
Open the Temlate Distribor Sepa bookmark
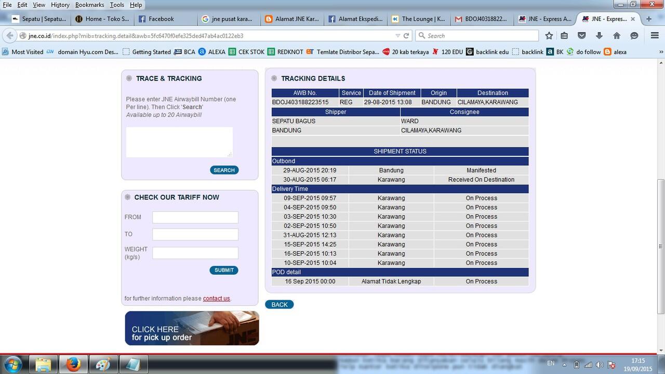(343, 52)
